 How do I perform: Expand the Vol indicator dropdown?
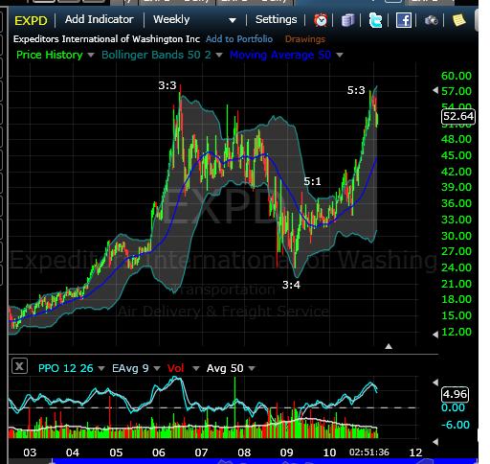(196, 368)
